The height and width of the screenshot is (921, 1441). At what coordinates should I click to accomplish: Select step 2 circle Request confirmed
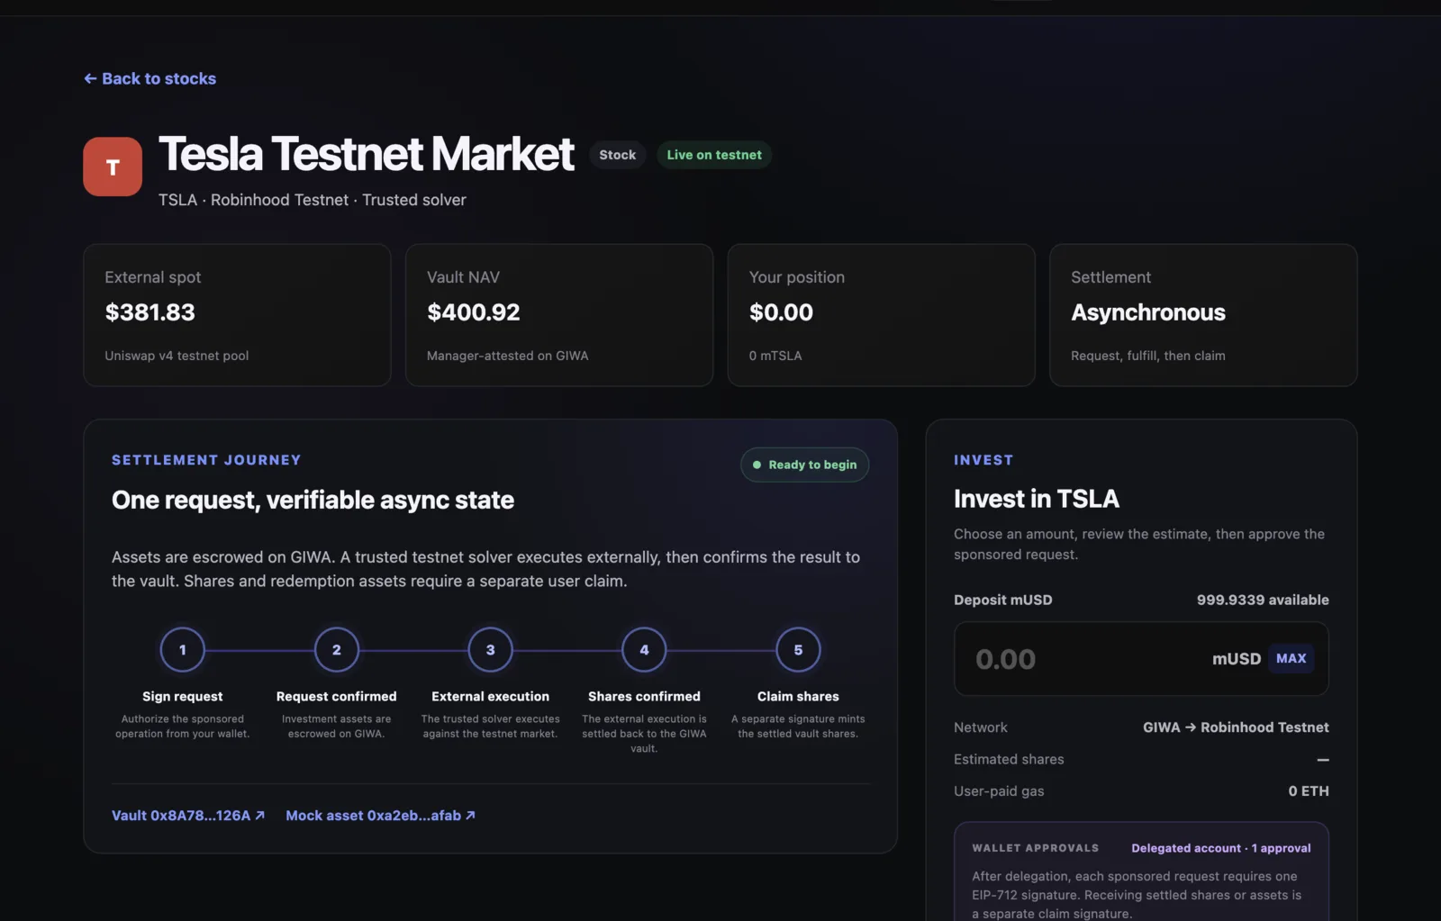337,650
